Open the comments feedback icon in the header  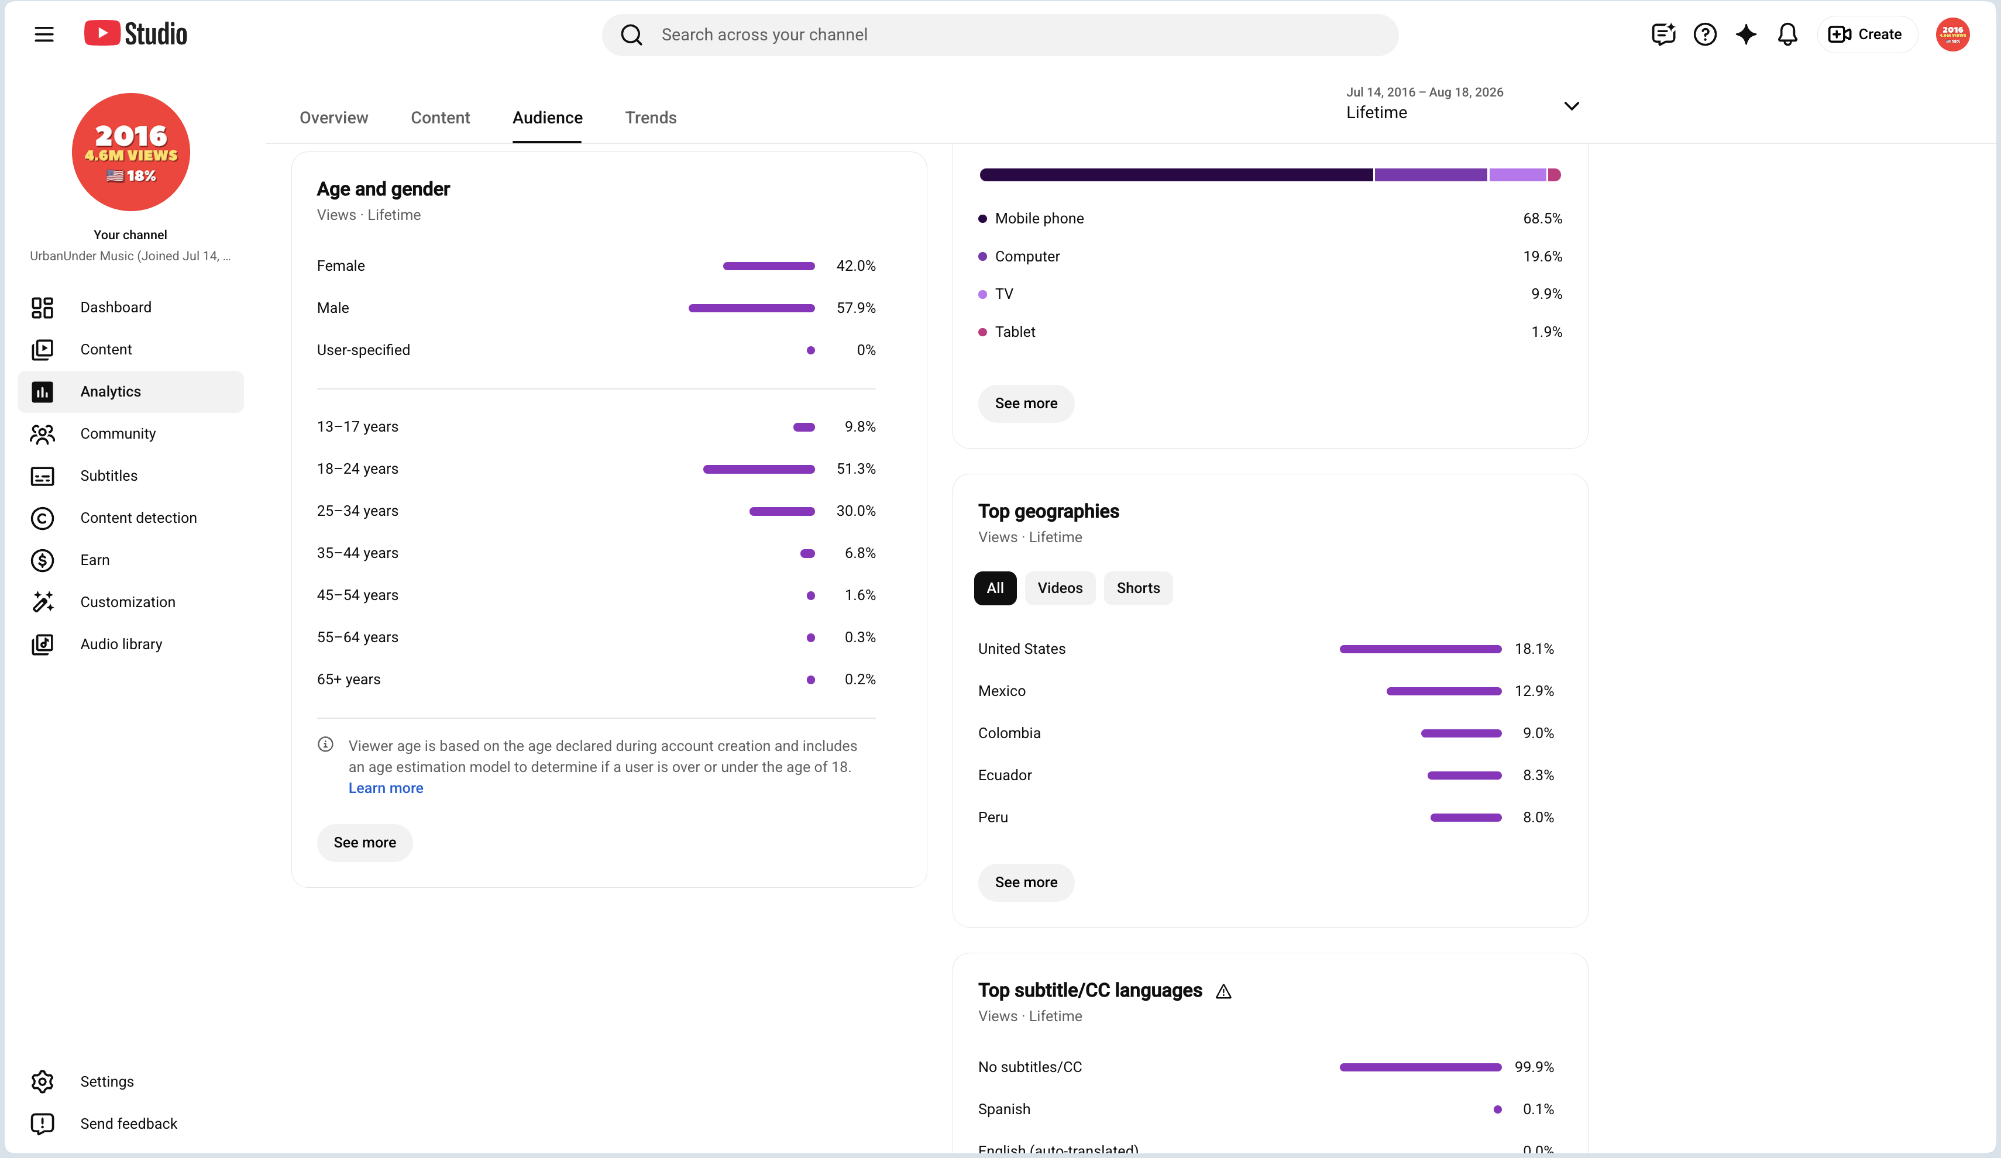[1663, 34]
